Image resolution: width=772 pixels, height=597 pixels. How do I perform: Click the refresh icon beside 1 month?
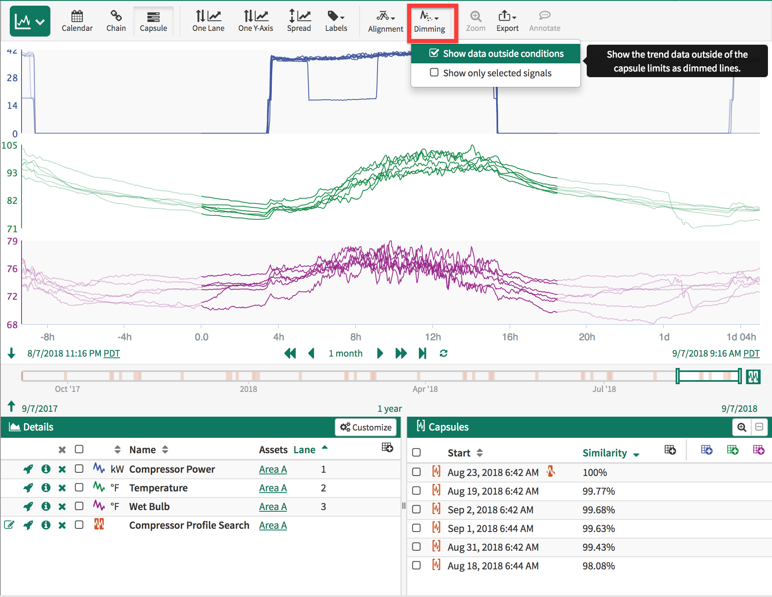[x=443, y=353]
